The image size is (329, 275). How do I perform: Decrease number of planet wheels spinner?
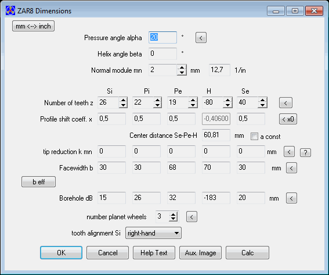tap(173, 219)
